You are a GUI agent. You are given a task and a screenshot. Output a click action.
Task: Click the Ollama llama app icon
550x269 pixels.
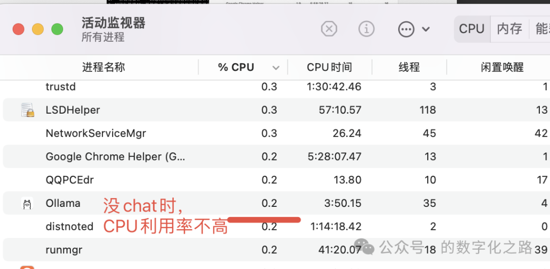pos(28,204)
